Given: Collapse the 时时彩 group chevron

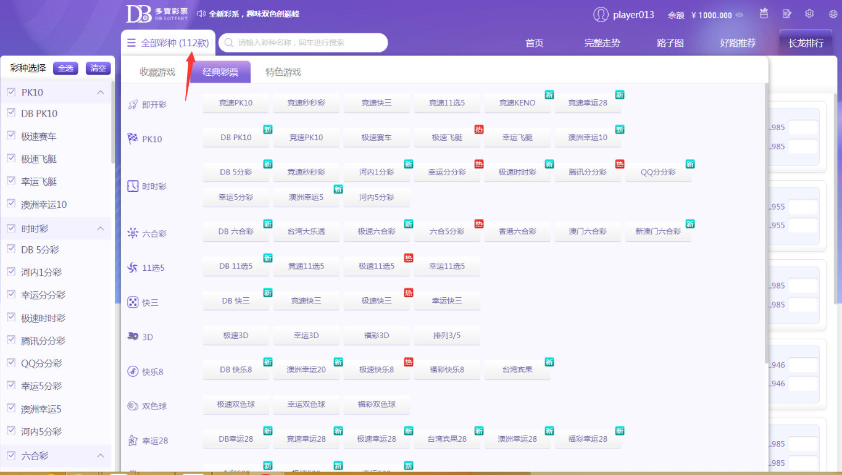Looking at the screenshot, I should pos(101,229).
